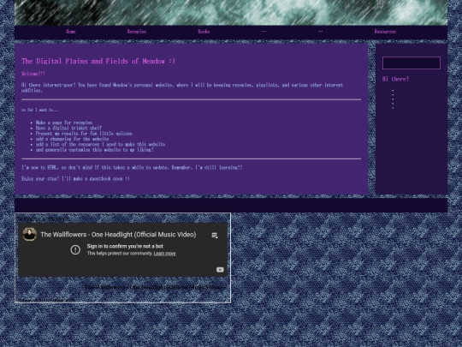462x347 pixels.
Task: Click the YouTube logo in video player
Action: coord(220,270)
